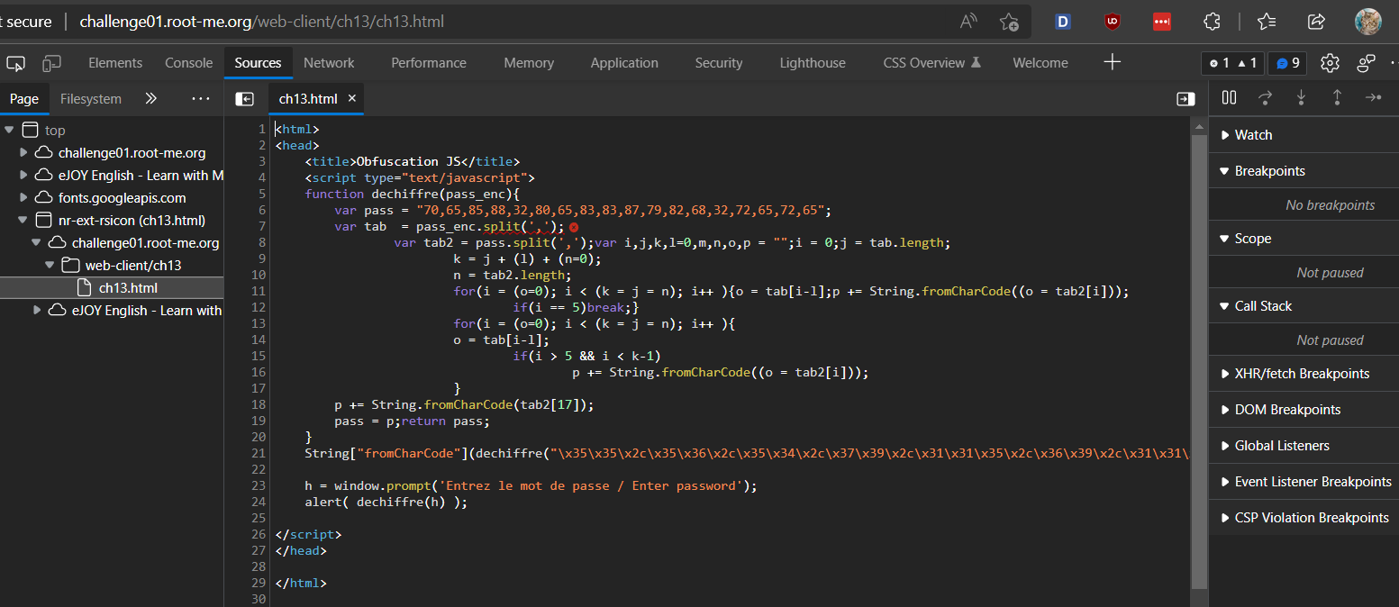Click the errors and warnings counter
Screen dimensions: 1399x607
click(1232, 63)
